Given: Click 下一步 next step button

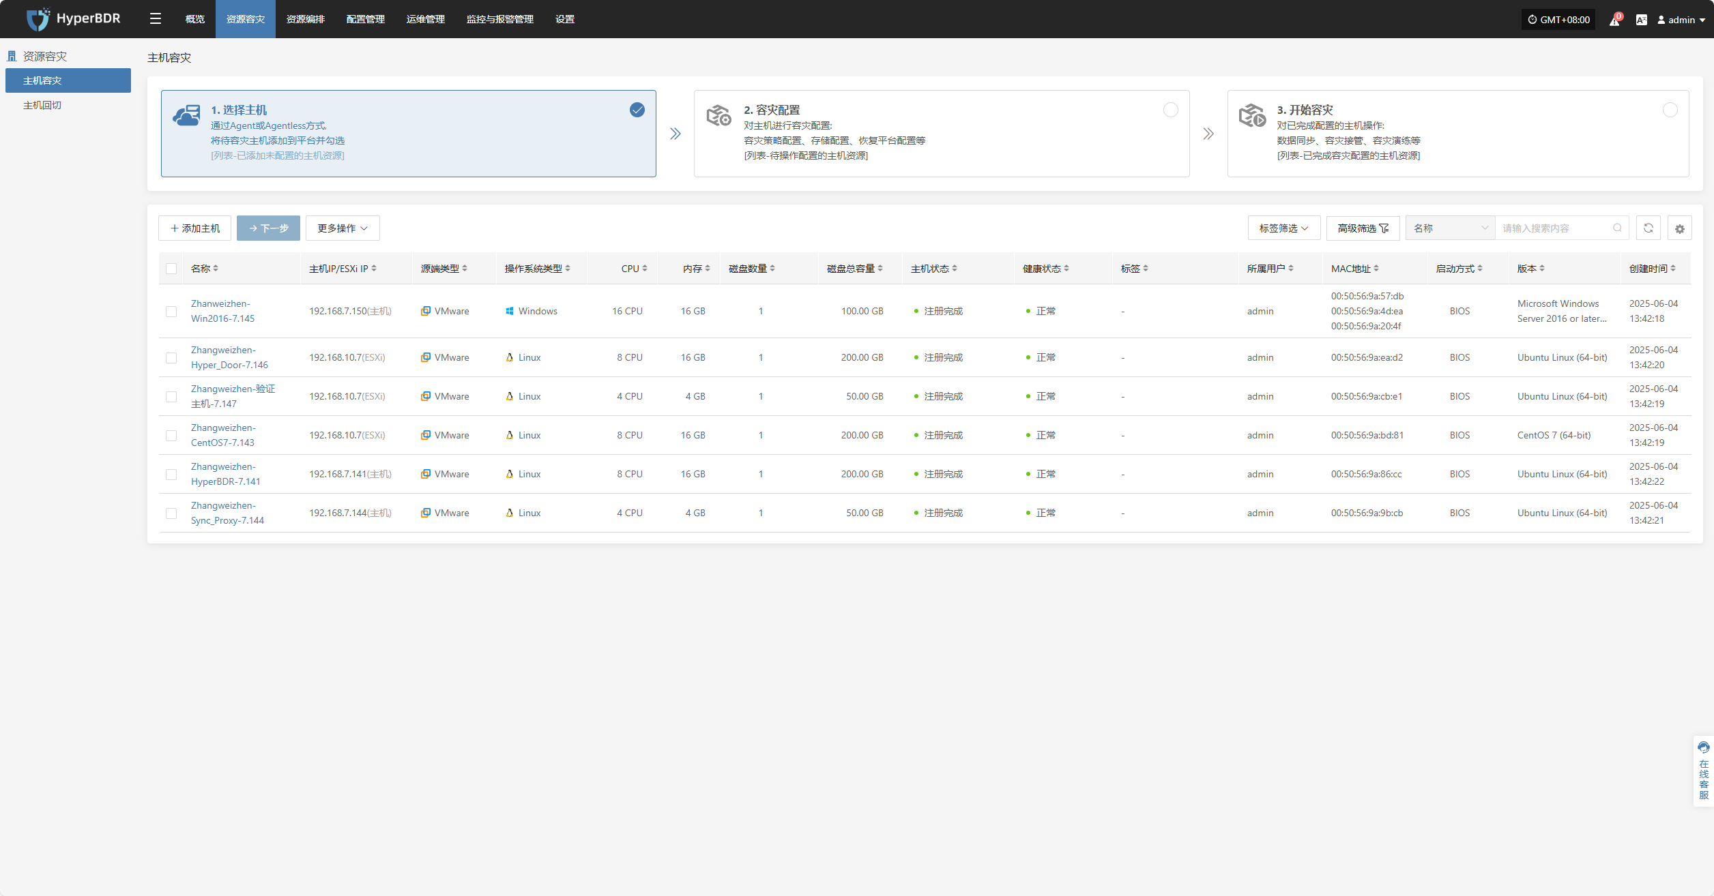Looking at the screenshot, I should [x=268, y=228].
